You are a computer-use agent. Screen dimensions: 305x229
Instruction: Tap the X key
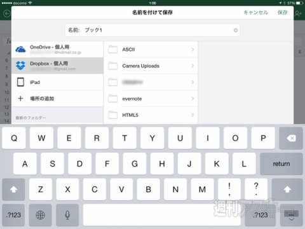pos(67,190)
